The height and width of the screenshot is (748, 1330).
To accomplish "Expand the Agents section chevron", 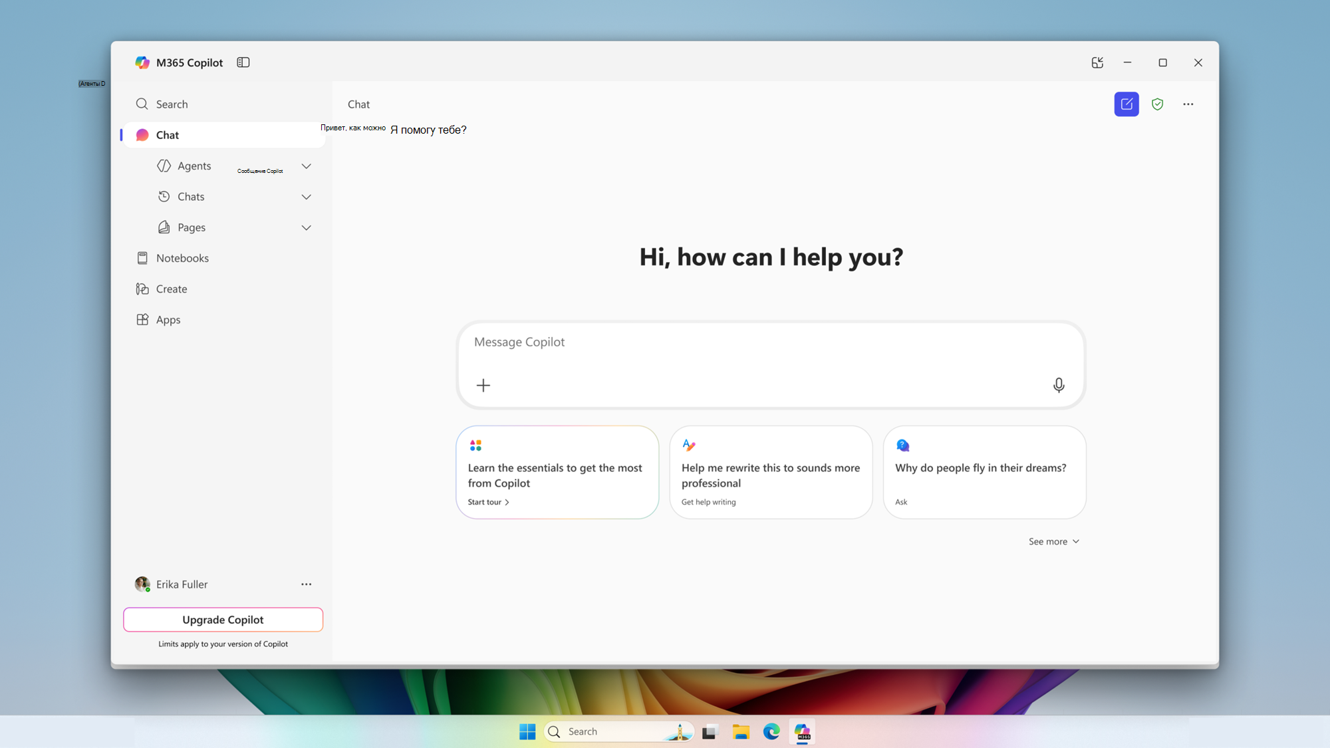I will point(306,166).
